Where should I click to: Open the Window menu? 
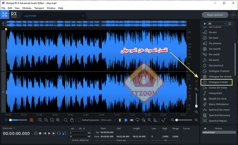click(51, 8)
